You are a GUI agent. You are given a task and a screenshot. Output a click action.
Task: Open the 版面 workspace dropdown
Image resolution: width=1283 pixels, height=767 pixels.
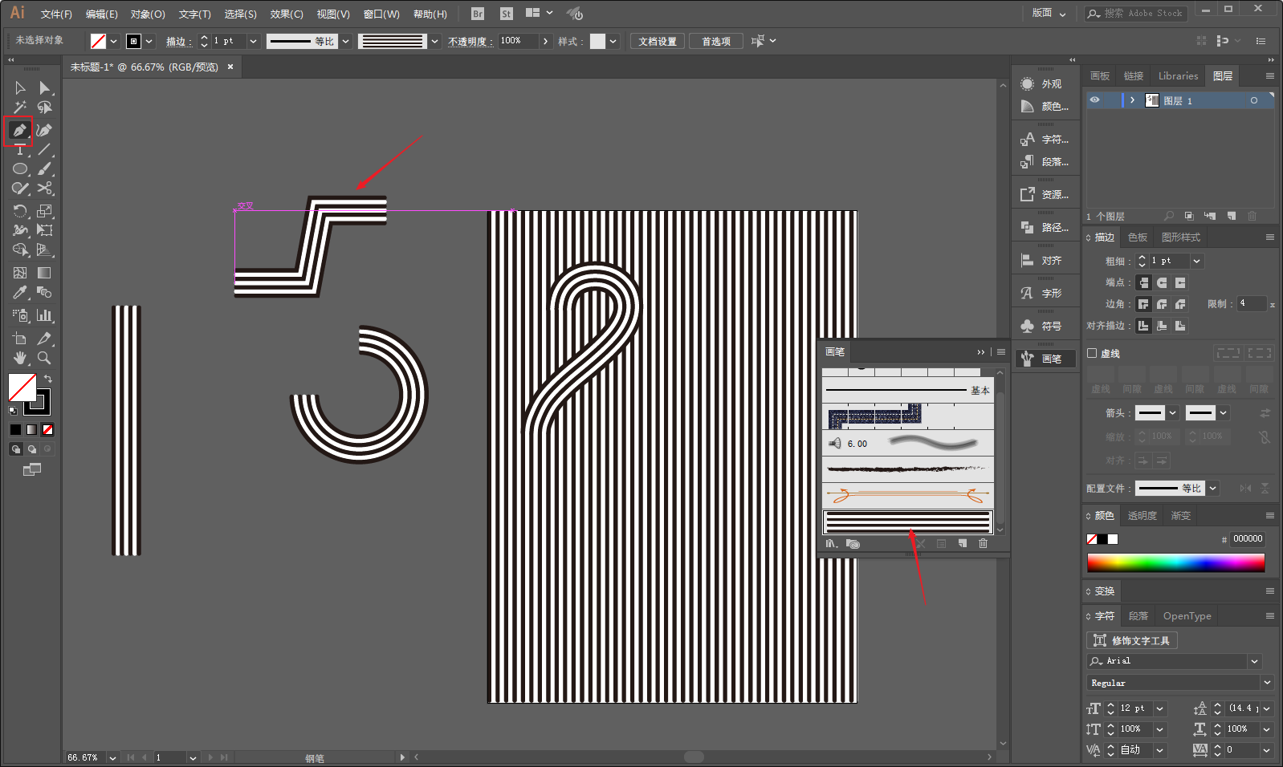[1049, 13]
